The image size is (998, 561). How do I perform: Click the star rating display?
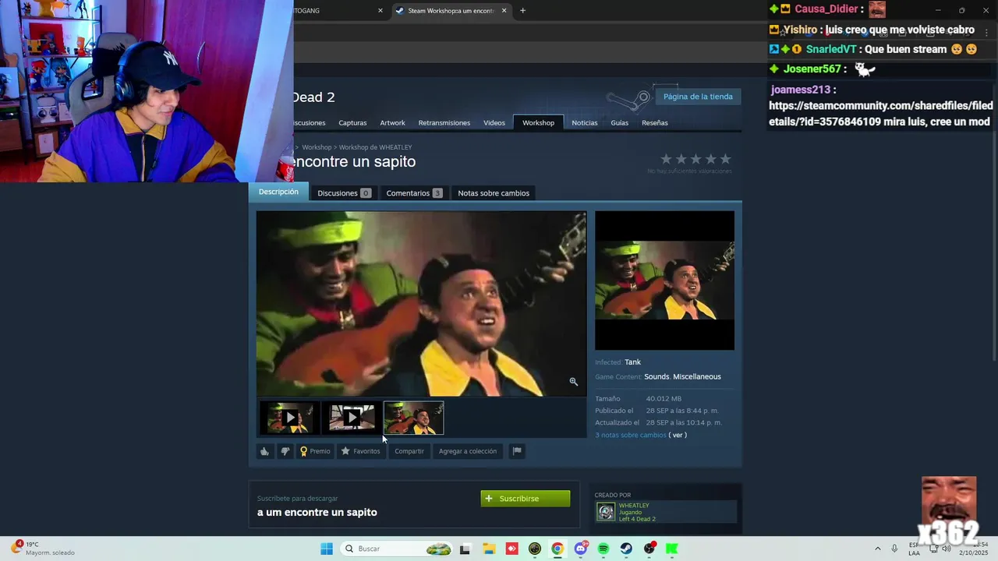pyautogui.click(x=695, y=159)
